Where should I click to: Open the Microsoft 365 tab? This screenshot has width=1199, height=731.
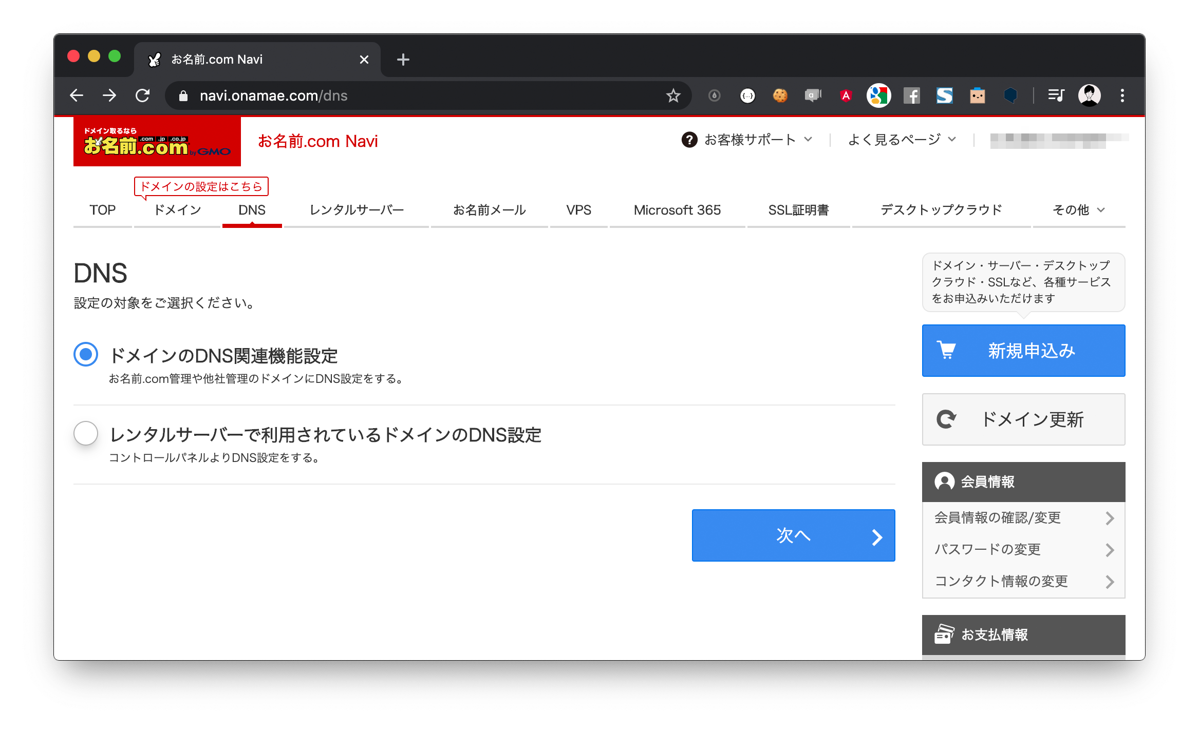coord(677,210)
